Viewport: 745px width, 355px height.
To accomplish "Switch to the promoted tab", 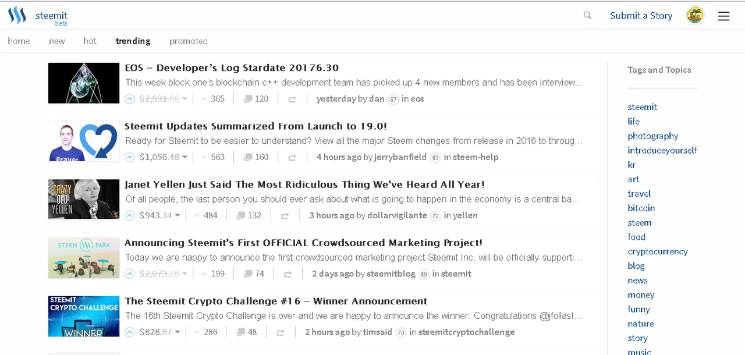I will [189, 41].
